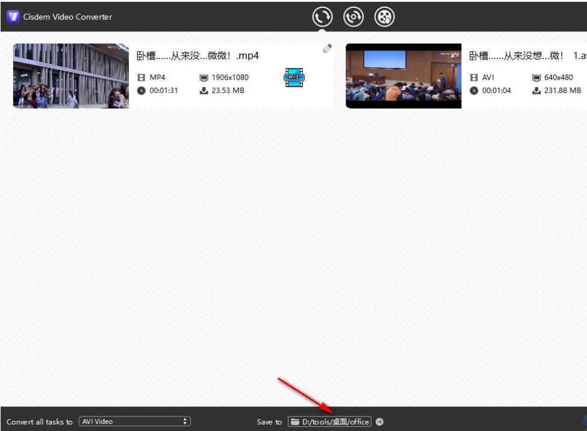Click the Save to folder path field

tap(330, 421)
